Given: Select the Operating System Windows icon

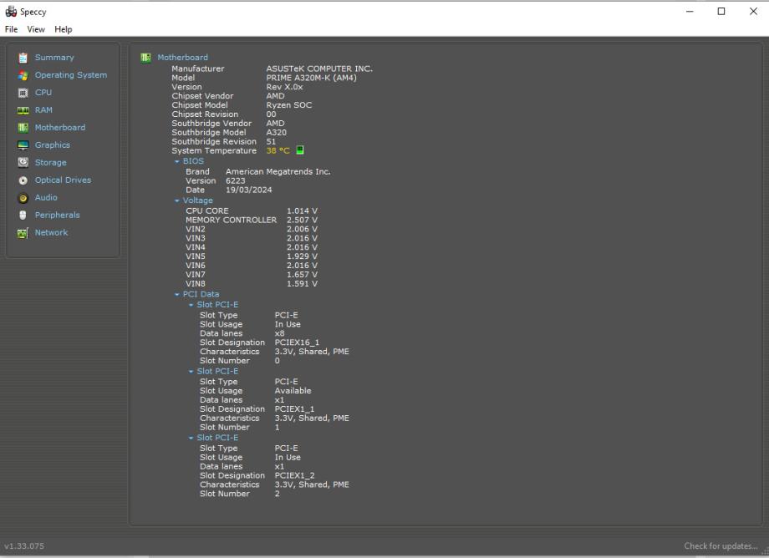Looking at the screenshot, I should point(23,75).
